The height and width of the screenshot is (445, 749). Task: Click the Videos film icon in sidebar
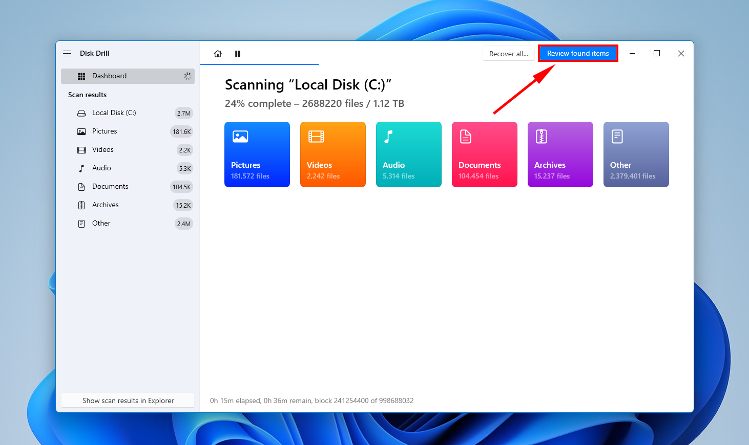click(x=81, y=150)
